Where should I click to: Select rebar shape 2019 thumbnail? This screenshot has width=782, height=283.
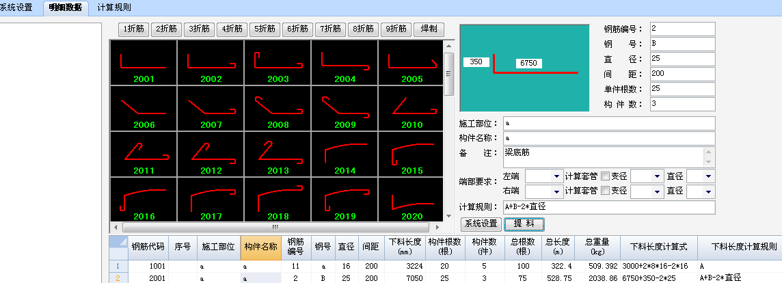345,199
